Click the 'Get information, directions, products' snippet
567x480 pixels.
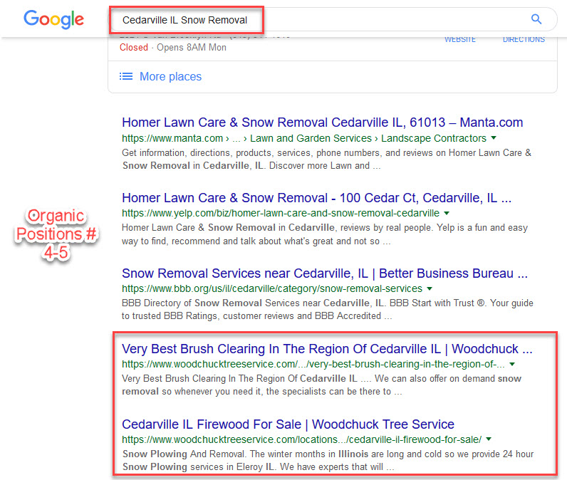326,159
